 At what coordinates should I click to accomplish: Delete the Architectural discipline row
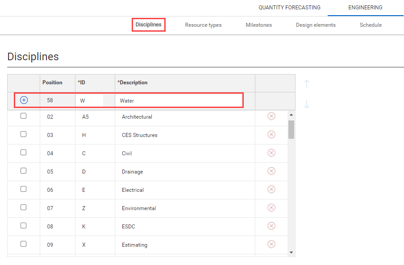pos(271,116)
